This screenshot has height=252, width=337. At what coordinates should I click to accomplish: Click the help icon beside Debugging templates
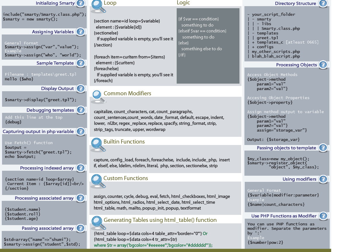click(x=81, y=110)
